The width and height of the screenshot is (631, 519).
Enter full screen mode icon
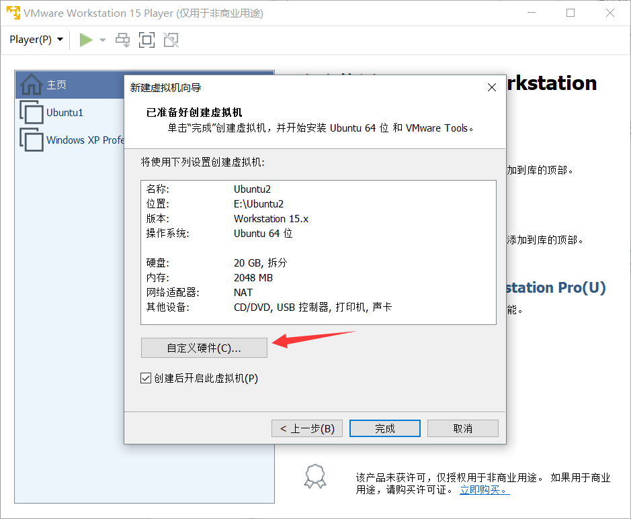pos(147,40)
